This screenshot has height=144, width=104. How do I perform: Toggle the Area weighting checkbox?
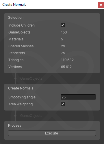[x=63, y=104]
